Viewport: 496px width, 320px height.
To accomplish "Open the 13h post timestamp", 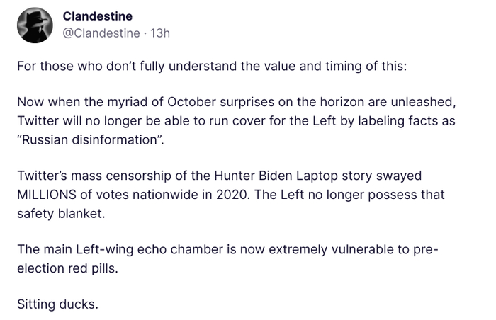I will click(x=159, y=33).
